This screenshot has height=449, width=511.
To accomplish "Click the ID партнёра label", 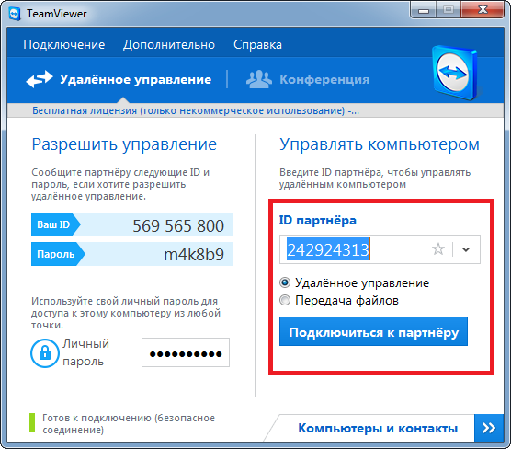I will (318, 220).
